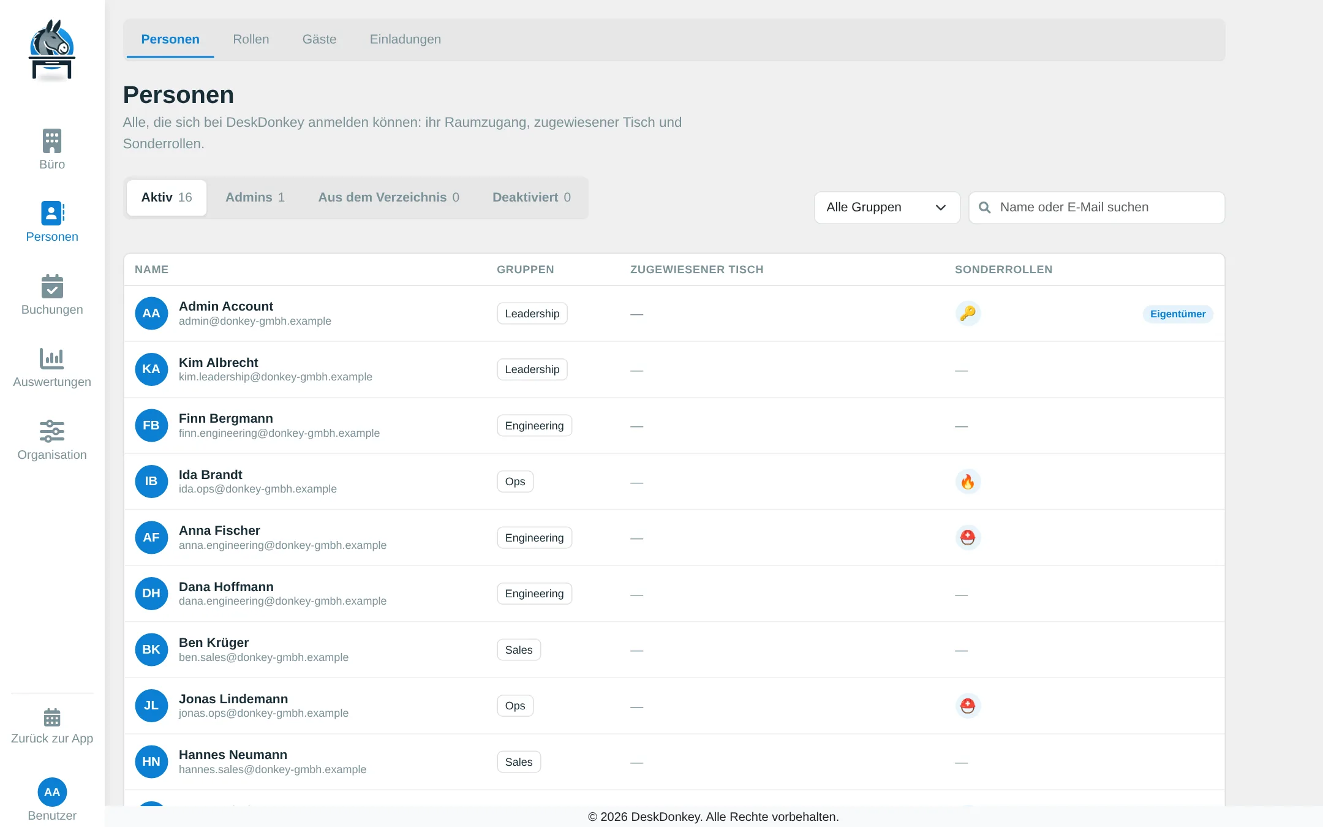Viewport: 1323px width, 827px height.
Task: Click Kim Albrecht's KA avatar
Action: 151,369
